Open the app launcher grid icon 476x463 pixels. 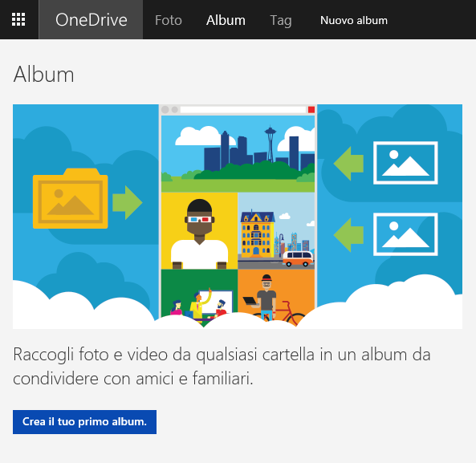[18, 19]
